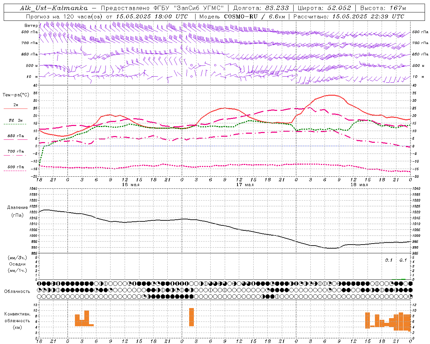Click the "17 мая" date label

[x=245, y=185]
